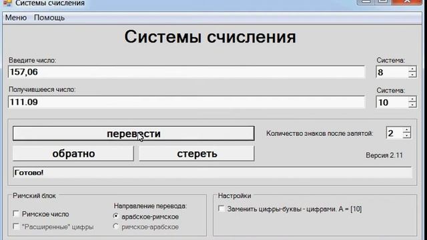The image size is (427, 240).
Task: Click the 'Введите число' input field
Action: tap(187, 72)
